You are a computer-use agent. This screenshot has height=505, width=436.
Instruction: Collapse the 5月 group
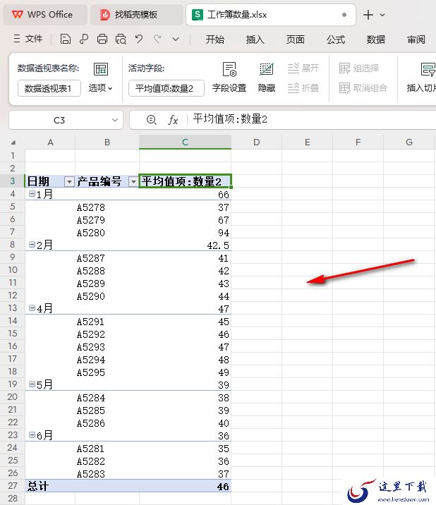point(32,384)
